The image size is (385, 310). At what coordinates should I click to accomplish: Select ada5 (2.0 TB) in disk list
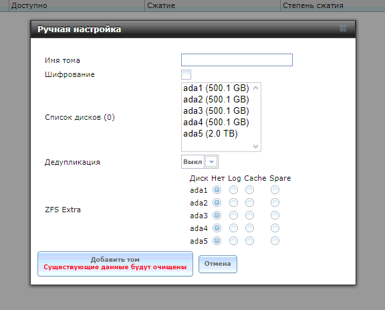(211, 134)
